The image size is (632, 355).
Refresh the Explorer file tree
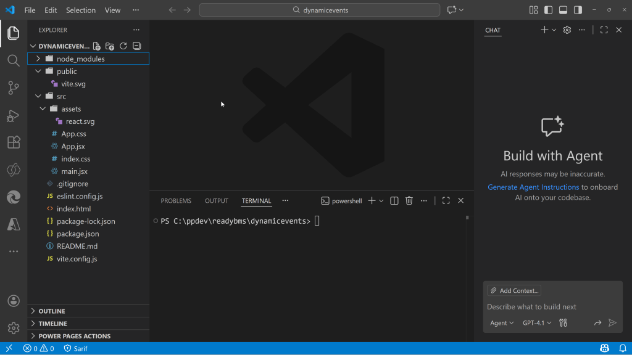click(x=123, y=46)
